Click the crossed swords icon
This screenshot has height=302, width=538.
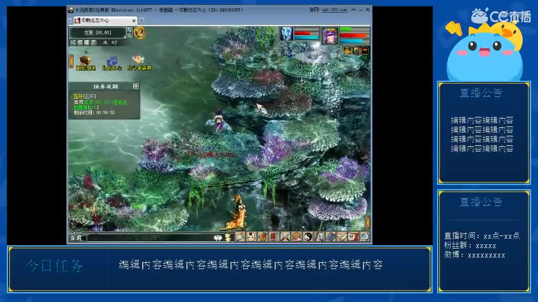tap(285, 236)
